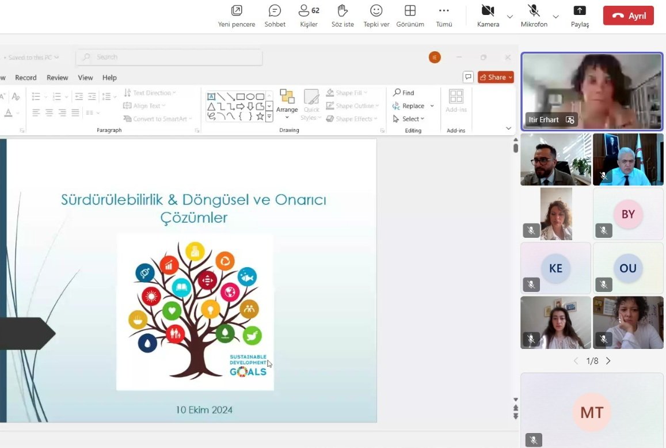The height and width of the screenshot is (448, 666).
Task: Click the IE account avatar
Action: pyautogui.click(x=435, y=58)
